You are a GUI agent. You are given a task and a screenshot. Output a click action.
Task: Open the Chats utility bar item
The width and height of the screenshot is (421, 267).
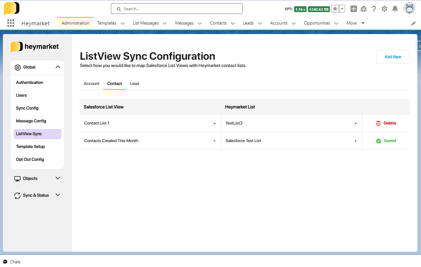(12, 262)
